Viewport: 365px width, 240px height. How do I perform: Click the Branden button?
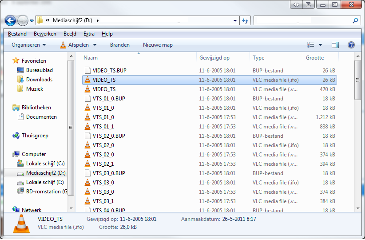click(120, 45)
